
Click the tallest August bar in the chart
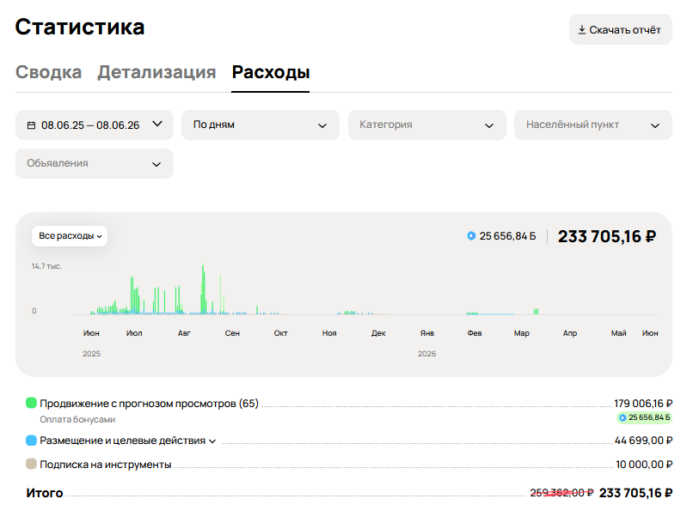tap(203, 289)
